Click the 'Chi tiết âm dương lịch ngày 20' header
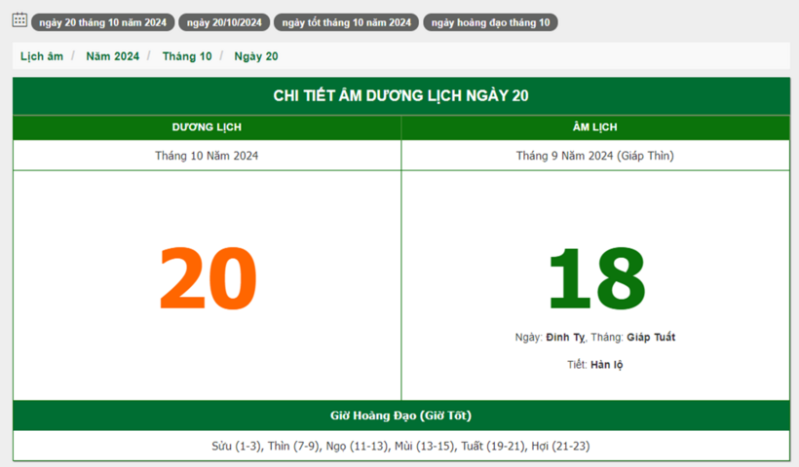This screenshot has width=799, height=467. (x=400, y=95)
